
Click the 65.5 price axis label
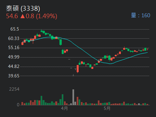click(x=15, y=29)
